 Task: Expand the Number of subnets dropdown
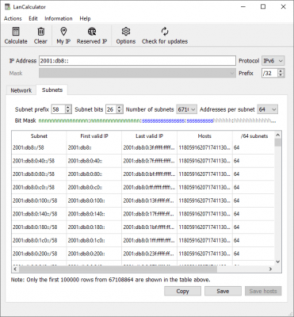186,109
